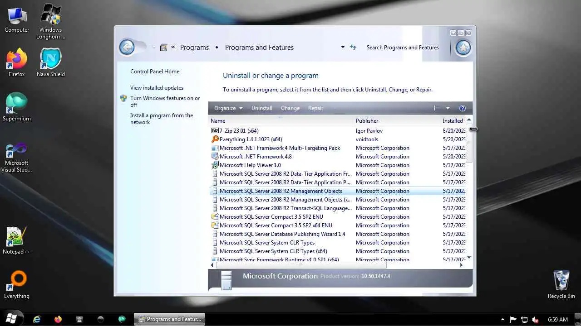This screenshot has width=581, height=326.
Task: Click the .NET Framework 4.8 row icon
Action: click(215, 157)
